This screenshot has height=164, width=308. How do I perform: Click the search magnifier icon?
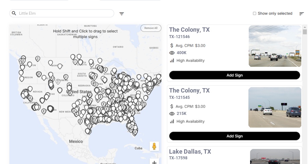[x=14, y=13]
